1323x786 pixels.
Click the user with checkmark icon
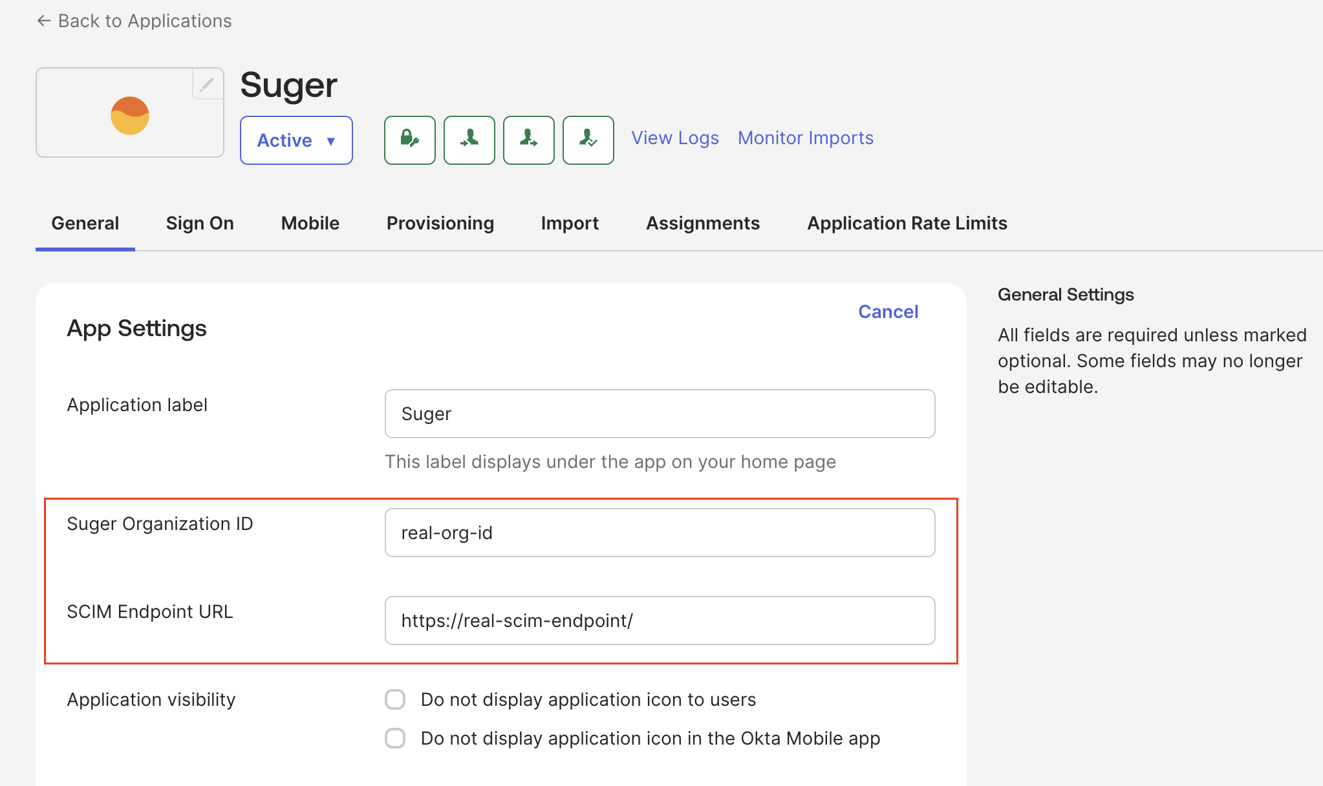(588, 140)
